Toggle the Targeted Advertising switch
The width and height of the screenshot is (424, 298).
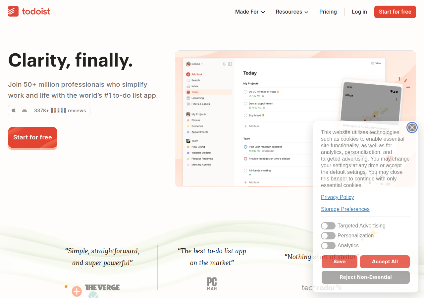tap(328, 226)
